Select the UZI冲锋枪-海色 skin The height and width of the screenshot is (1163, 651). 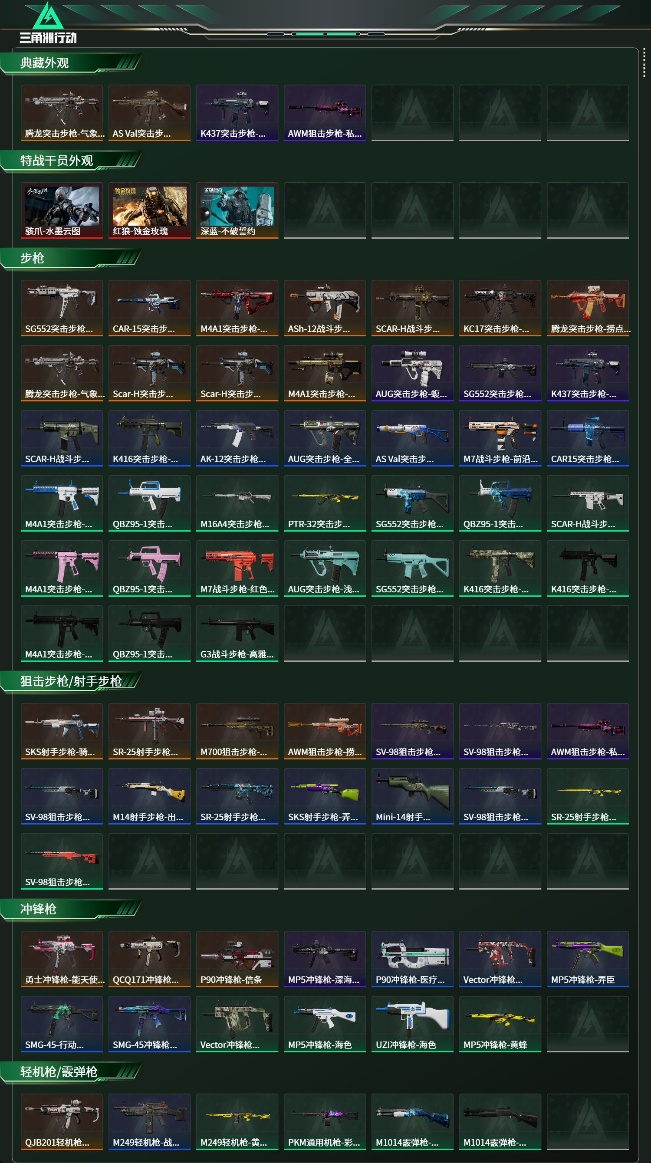click(x=412, y=1024)
